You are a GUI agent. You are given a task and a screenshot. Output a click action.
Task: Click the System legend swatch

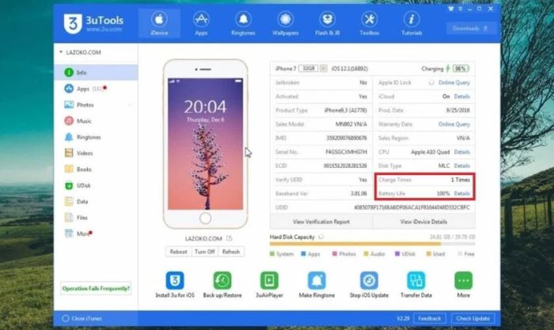(272, 254)
